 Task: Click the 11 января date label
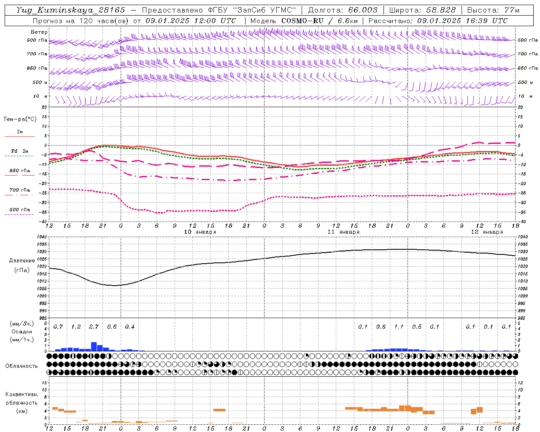pyautogui.click(x=343, y=232)
